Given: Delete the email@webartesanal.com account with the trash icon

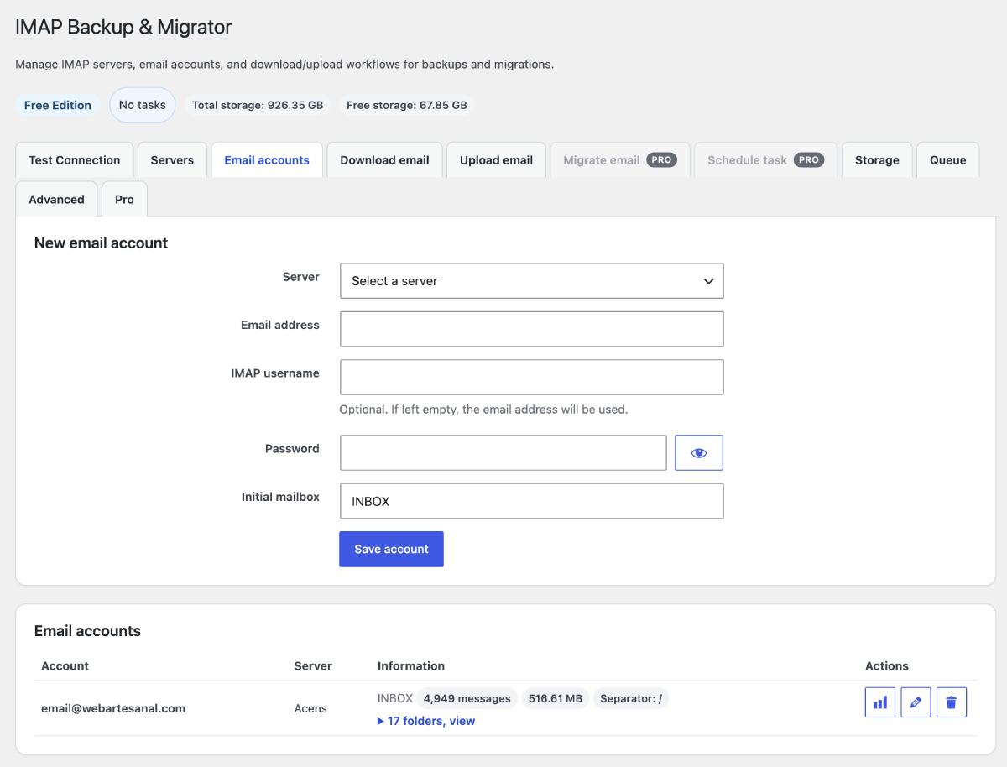Looking at the screenshot, I should [951, 702].
